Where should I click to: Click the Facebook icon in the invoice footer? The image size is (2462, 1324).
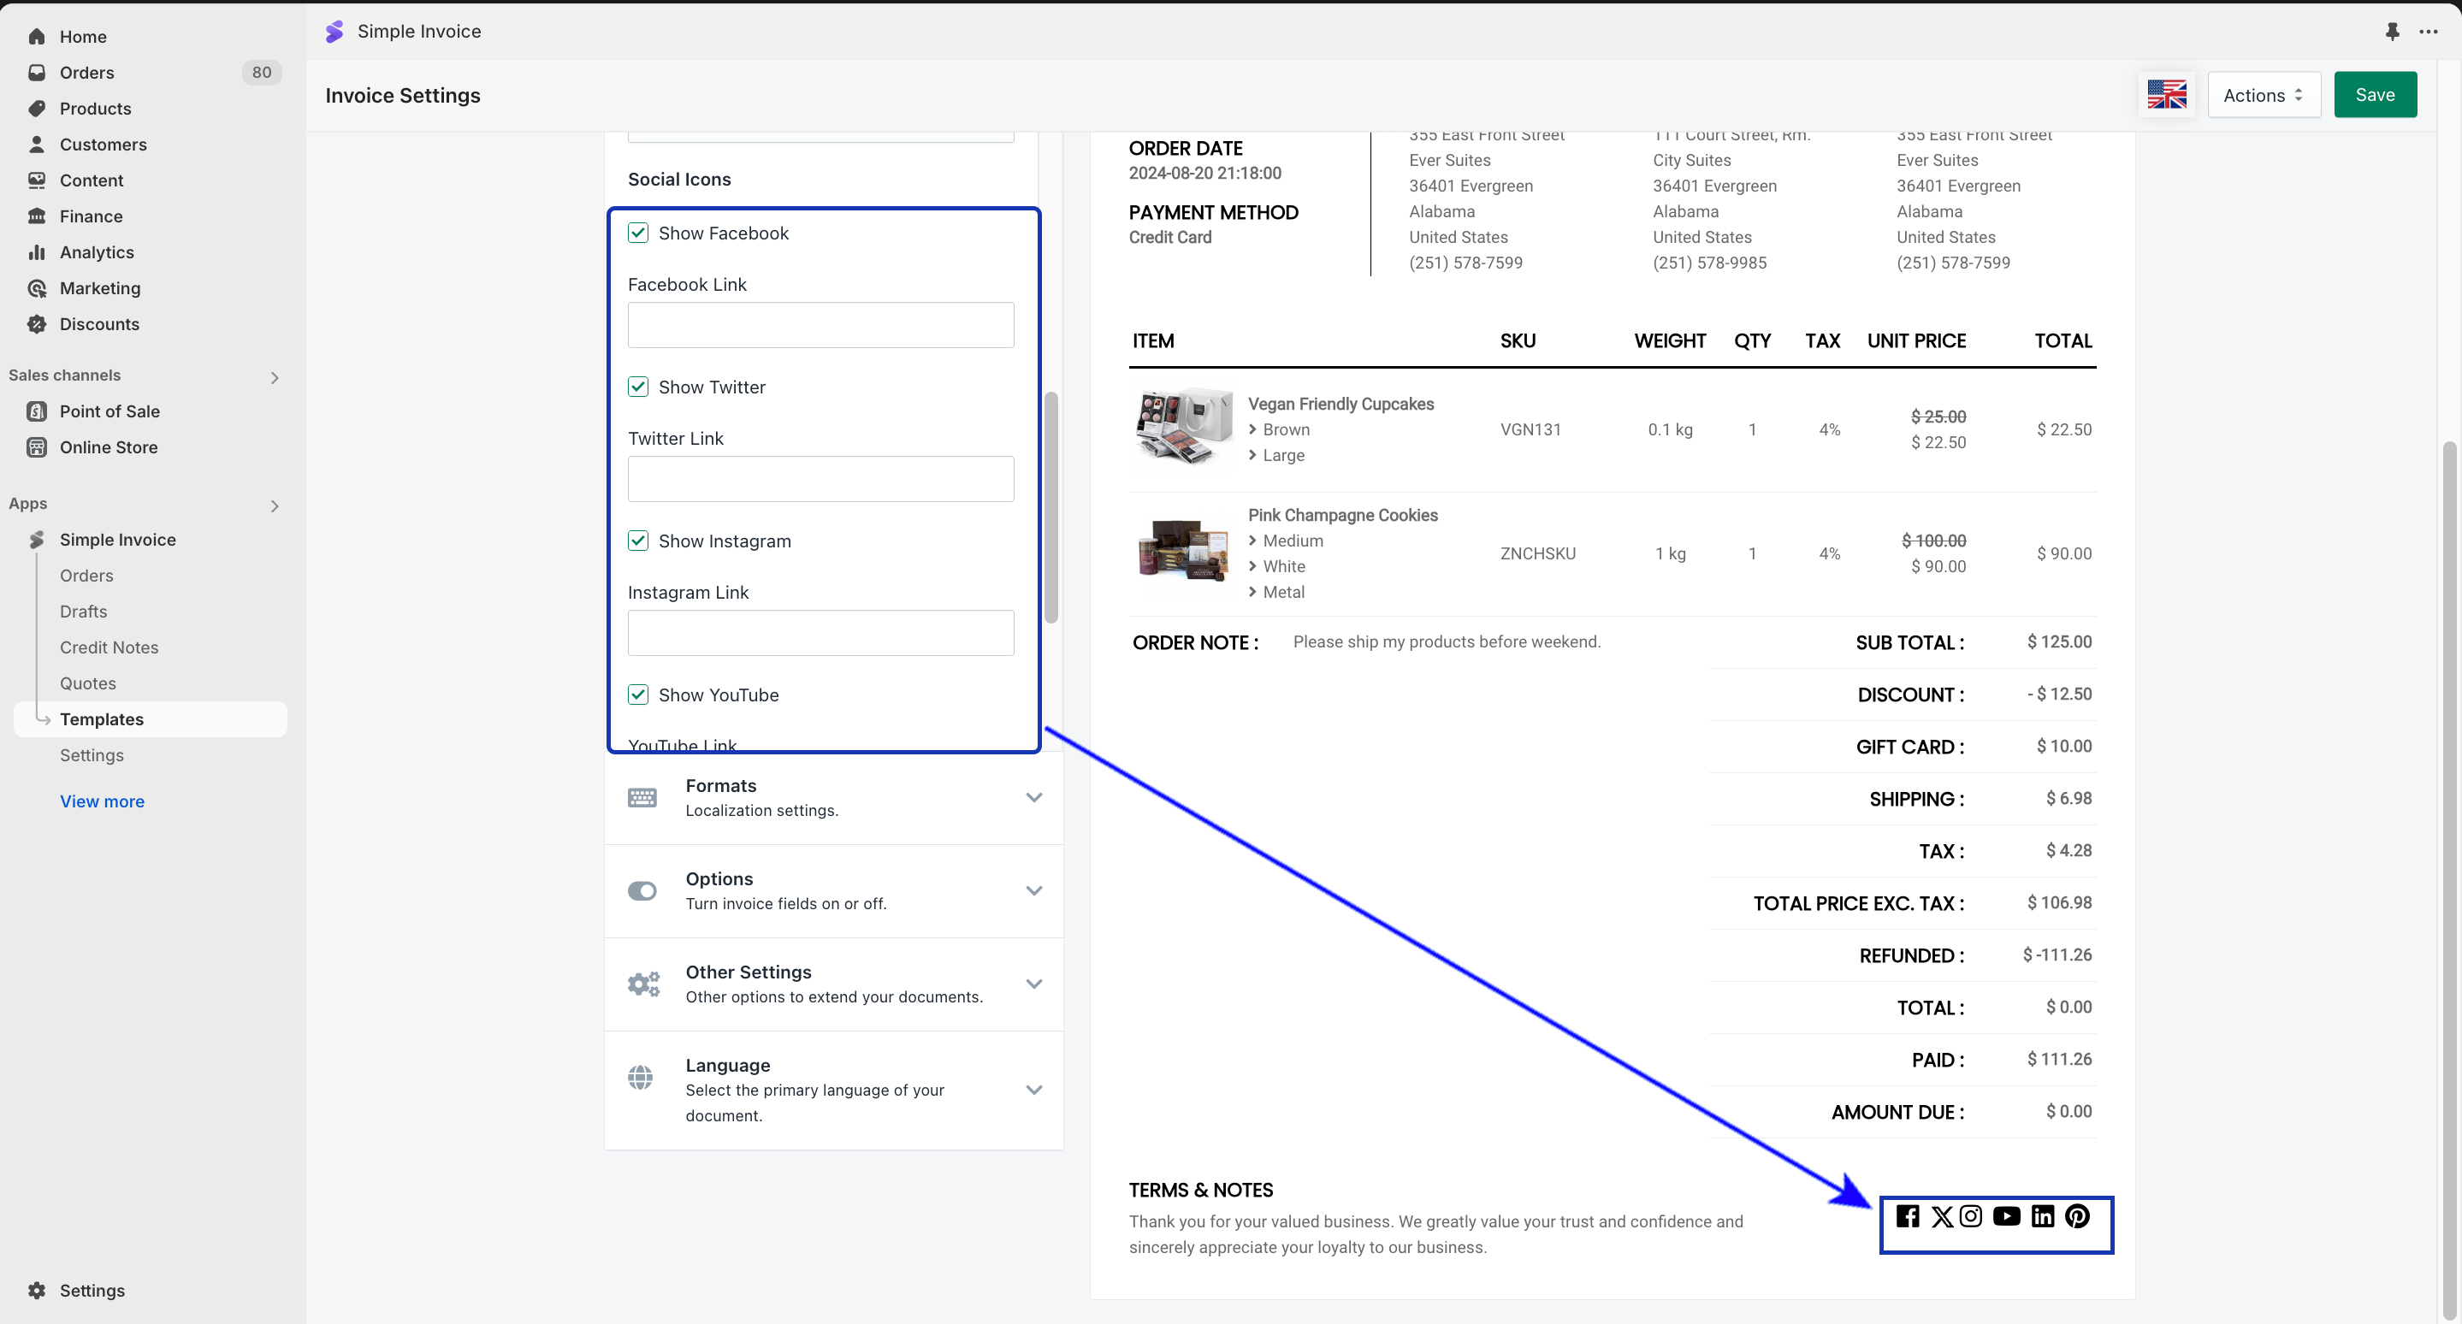(1908, 1216)
